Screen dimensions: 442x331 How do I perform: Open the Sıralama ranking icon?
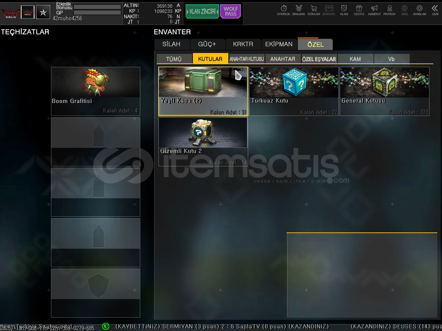click(x=299, y=10)
